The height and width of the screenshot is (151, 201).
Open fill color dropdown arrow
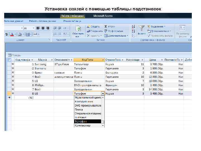(23, 34)
